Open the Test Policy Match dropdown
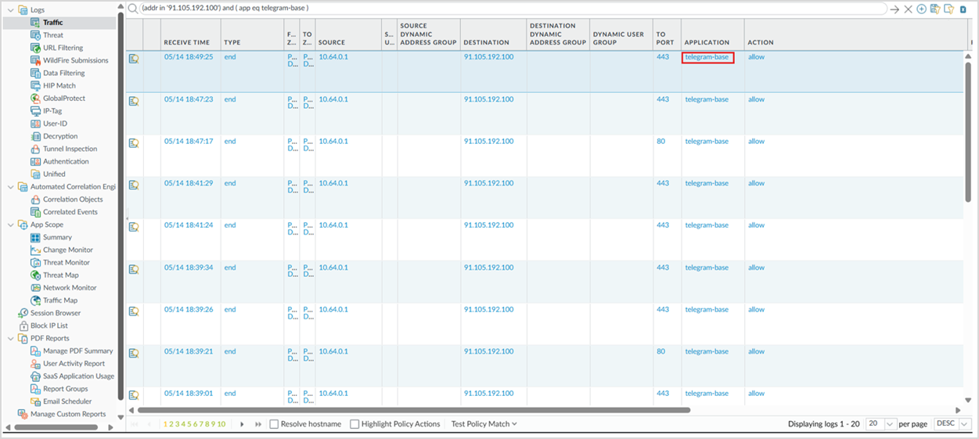The height and width of the screenshot is (439, 979). [484, 424]
